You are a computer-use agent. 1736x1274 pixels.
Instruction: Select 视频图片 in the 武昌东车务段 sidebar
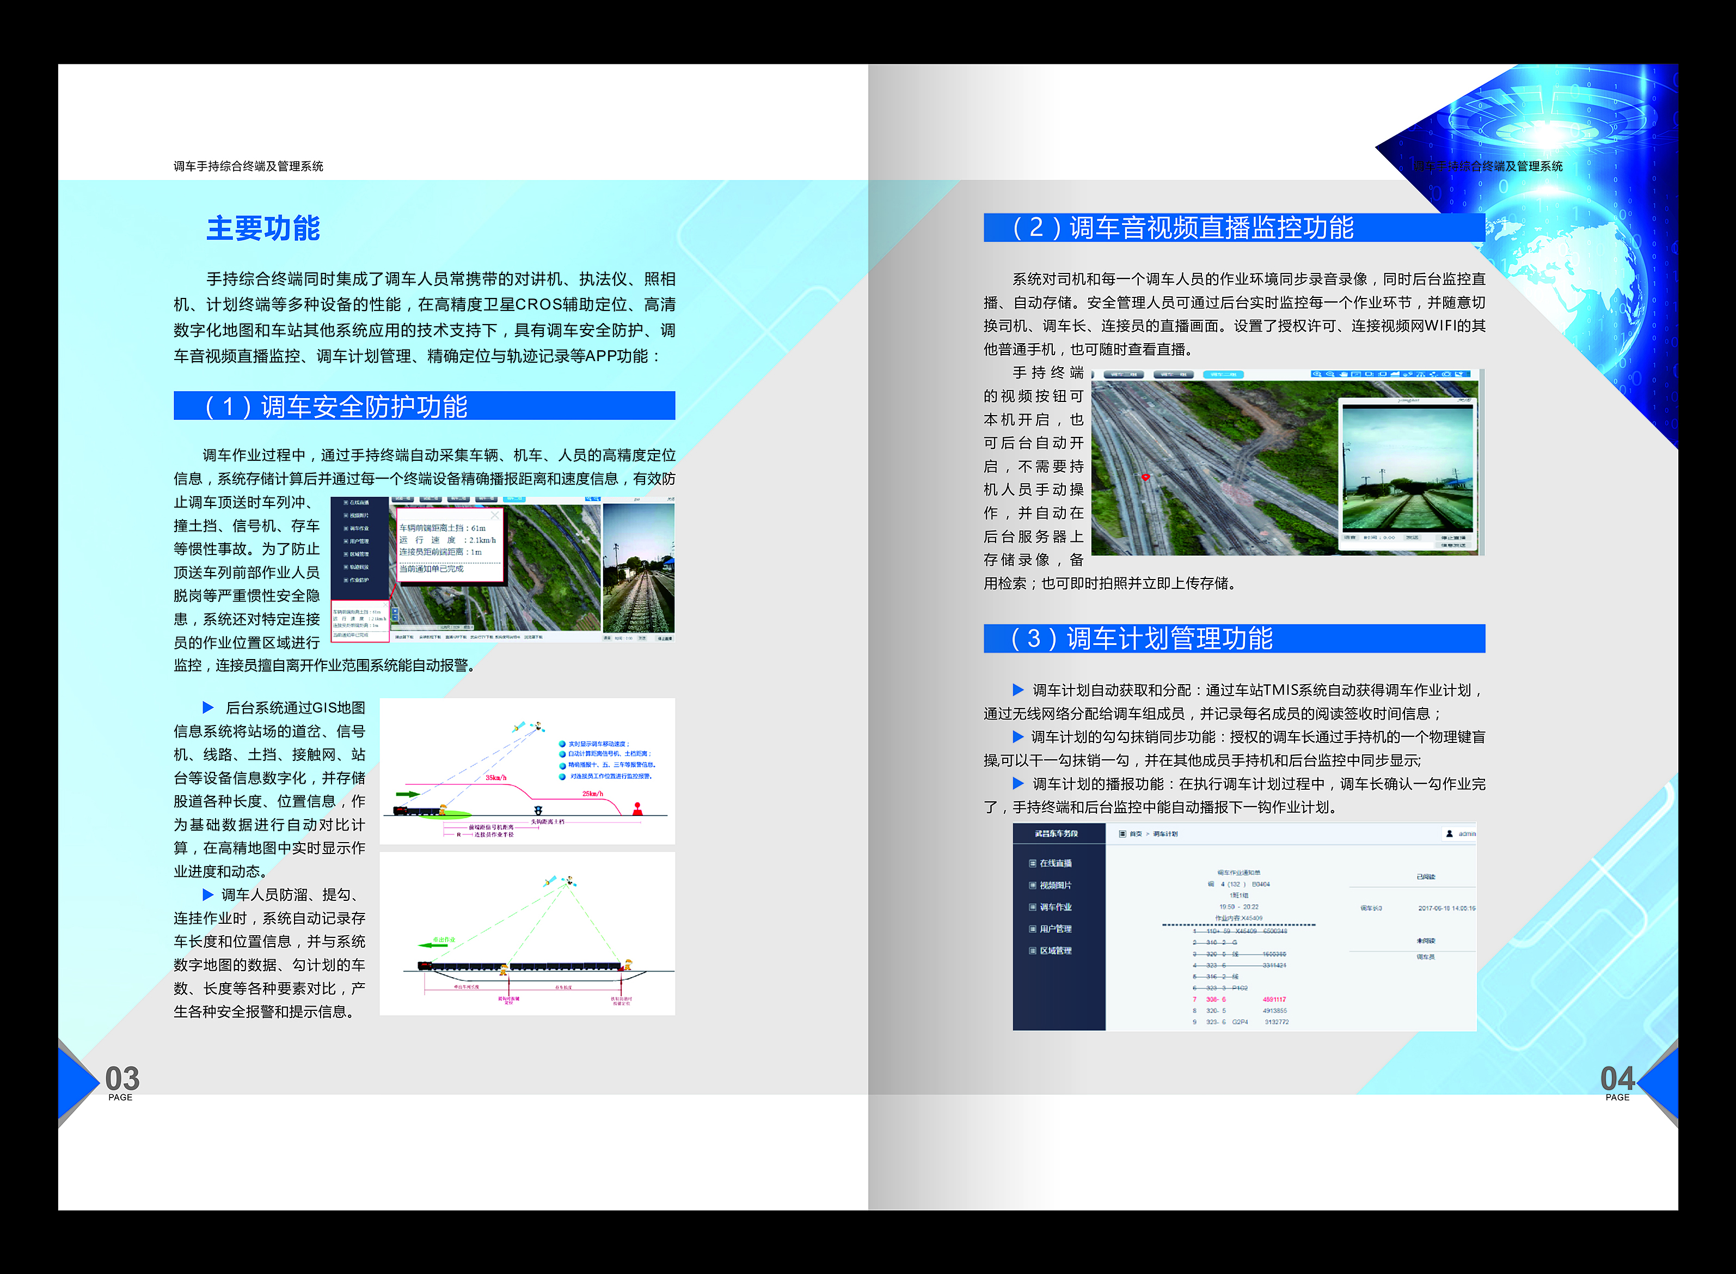point(1051,885)
